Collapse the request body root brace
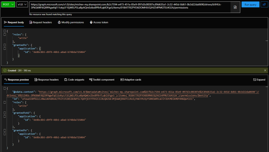This screenshot has width=269, height=152. click(x=5, y=31)
